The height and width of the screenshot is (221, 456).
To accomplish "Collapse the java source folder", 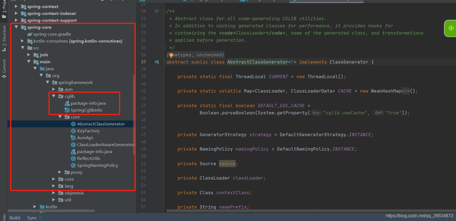I will [x=35, y=69].
